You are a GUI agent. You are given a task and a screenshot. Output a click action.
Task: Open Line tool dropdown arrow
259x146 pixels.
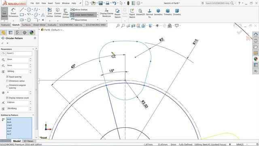tap(25, 10)
